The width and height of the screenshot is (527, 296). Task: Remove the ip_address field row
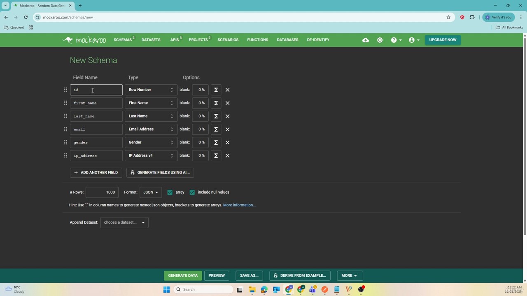(x=227, y=155)
